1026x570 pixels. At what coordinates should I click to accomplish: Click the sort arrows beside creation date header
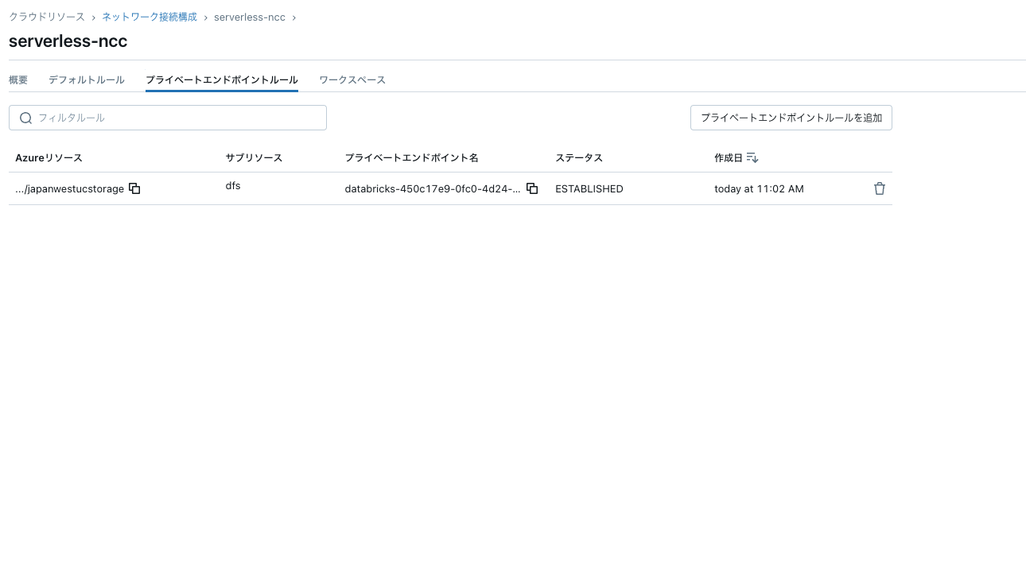click(752, 157)
